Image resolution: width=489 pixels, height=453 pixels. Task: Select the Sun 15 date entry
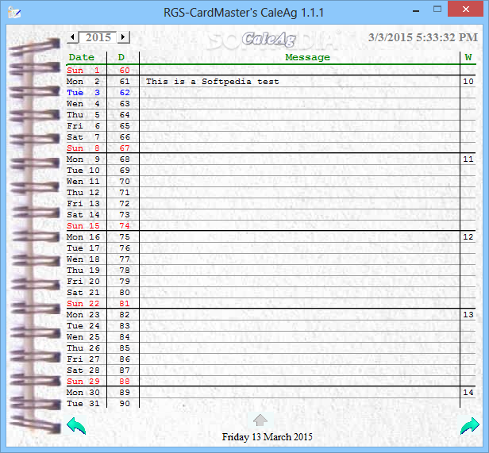83,226
